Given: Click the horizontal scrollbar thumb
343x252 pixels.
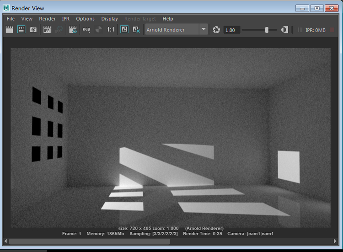Looking at the screenshot, I should [90, 241].
